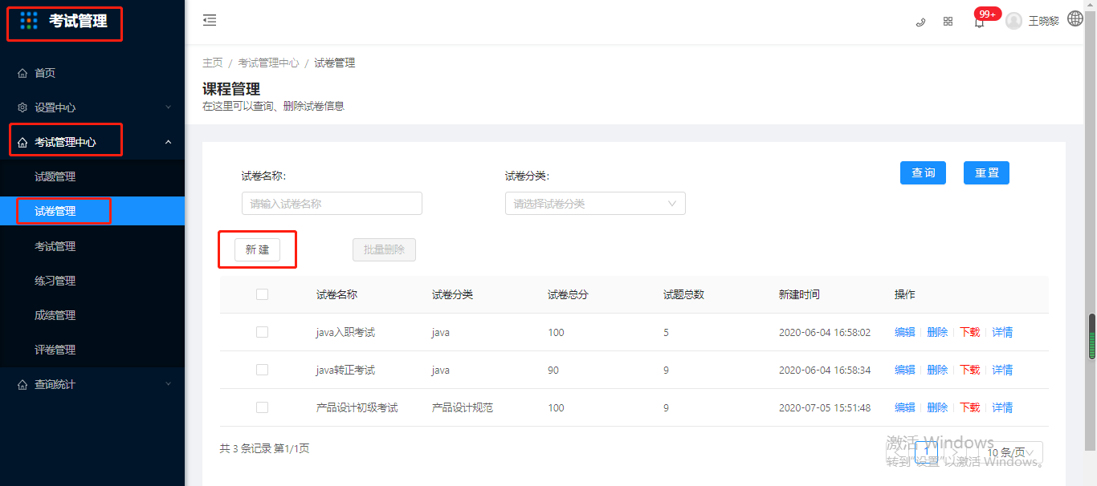
Task: Download the java转正考试 paper
Action: tap(970, 370)
